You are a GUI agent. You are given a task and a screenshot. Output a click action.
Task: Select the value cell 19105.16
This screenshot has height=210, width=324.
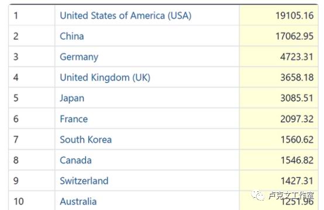coord(279,15)
